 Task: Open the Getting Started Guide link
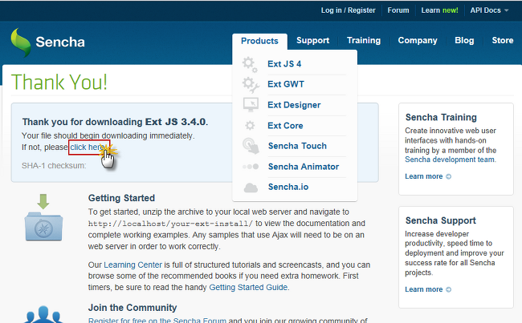(x=248, y=287)
